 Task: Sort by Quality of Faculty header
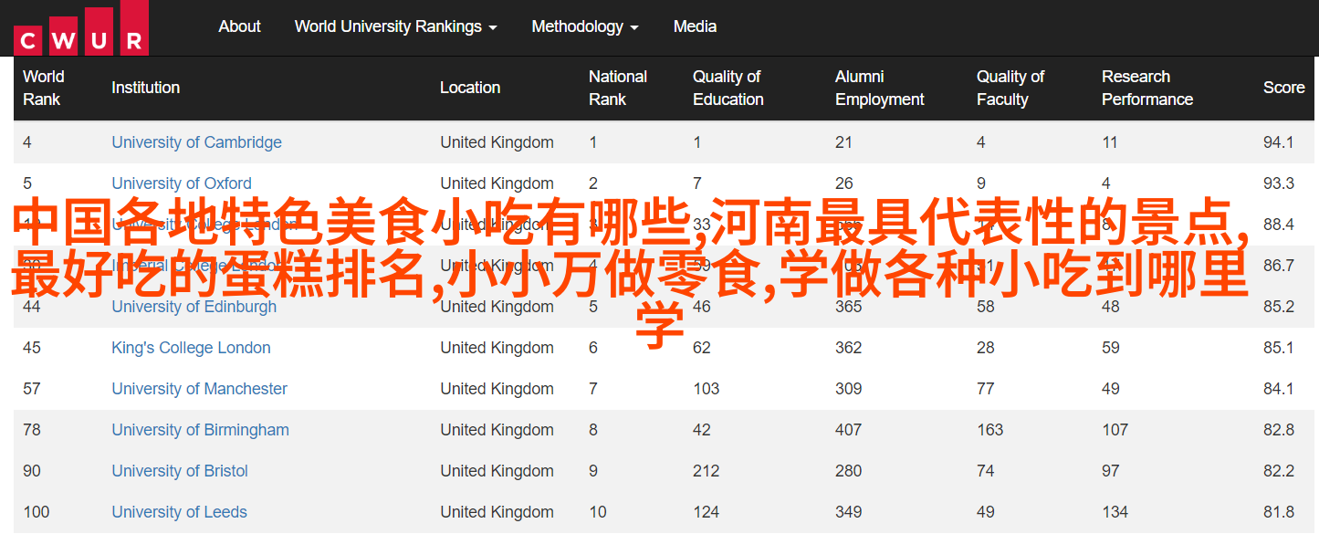[1010, 88]
